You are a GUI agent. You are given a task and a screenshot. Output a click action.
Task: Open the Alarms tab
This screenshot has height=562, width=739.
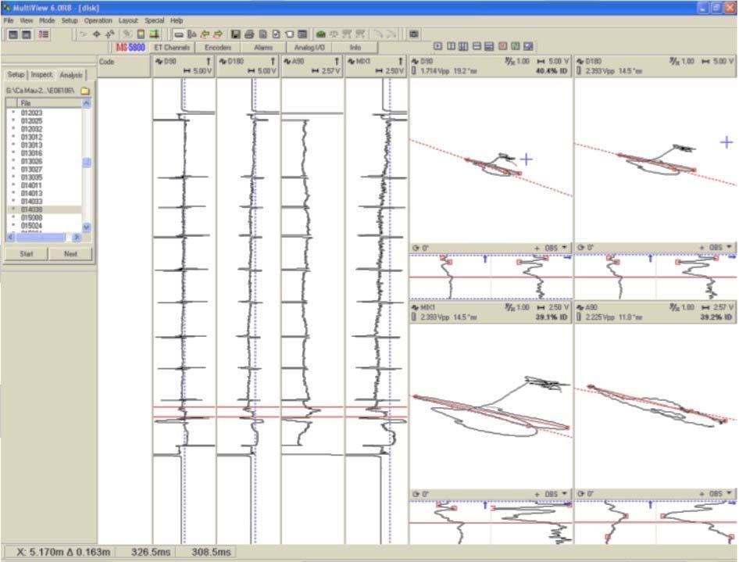pyautogui.click(x=263, y=47)
